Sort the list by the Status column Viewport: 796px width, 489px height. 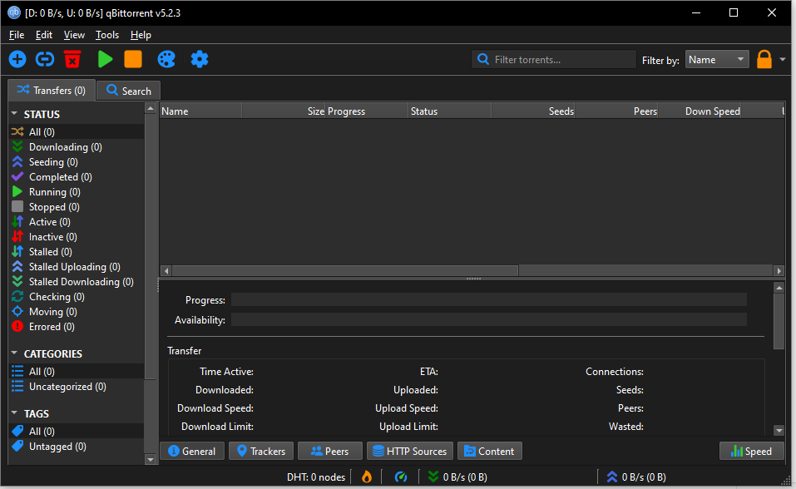pyautogui.click(x=450, y=111)
